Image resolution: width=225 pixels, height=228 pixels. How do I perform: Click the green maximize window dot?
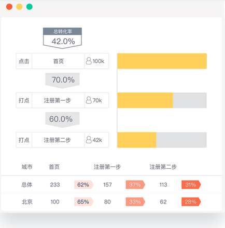30,7
